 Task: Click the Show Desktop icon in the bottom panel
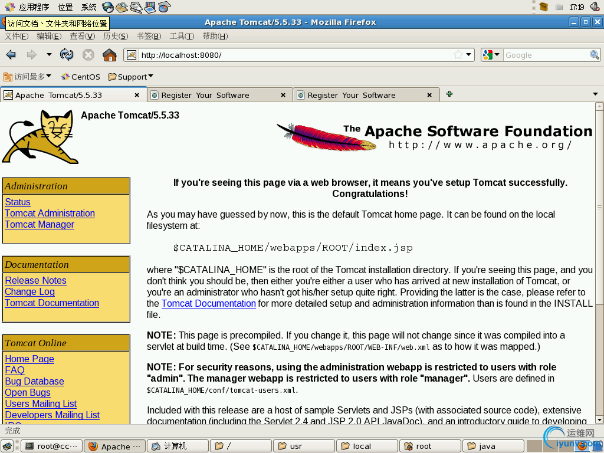[x=7, y=446]
